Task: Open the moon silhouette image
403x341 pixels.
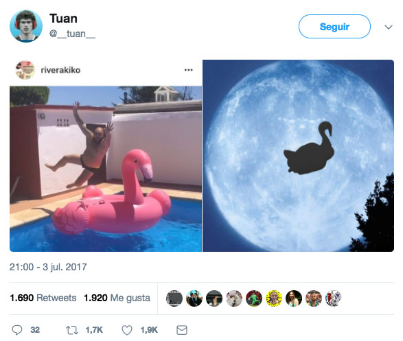Action: [x=298, y=156]
